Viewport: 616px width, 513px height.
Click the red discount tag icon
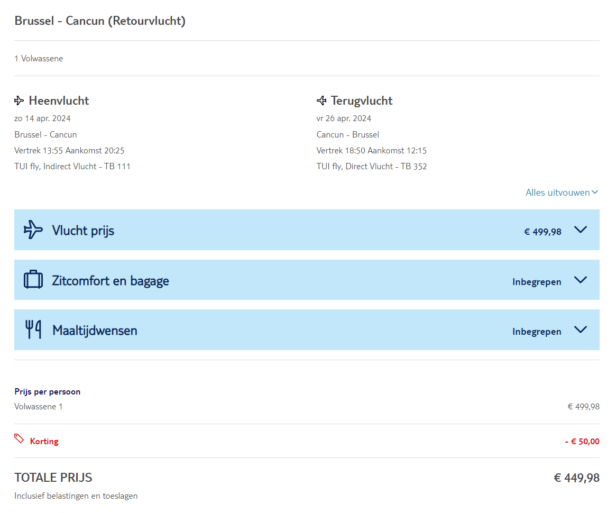click(19, 438)
